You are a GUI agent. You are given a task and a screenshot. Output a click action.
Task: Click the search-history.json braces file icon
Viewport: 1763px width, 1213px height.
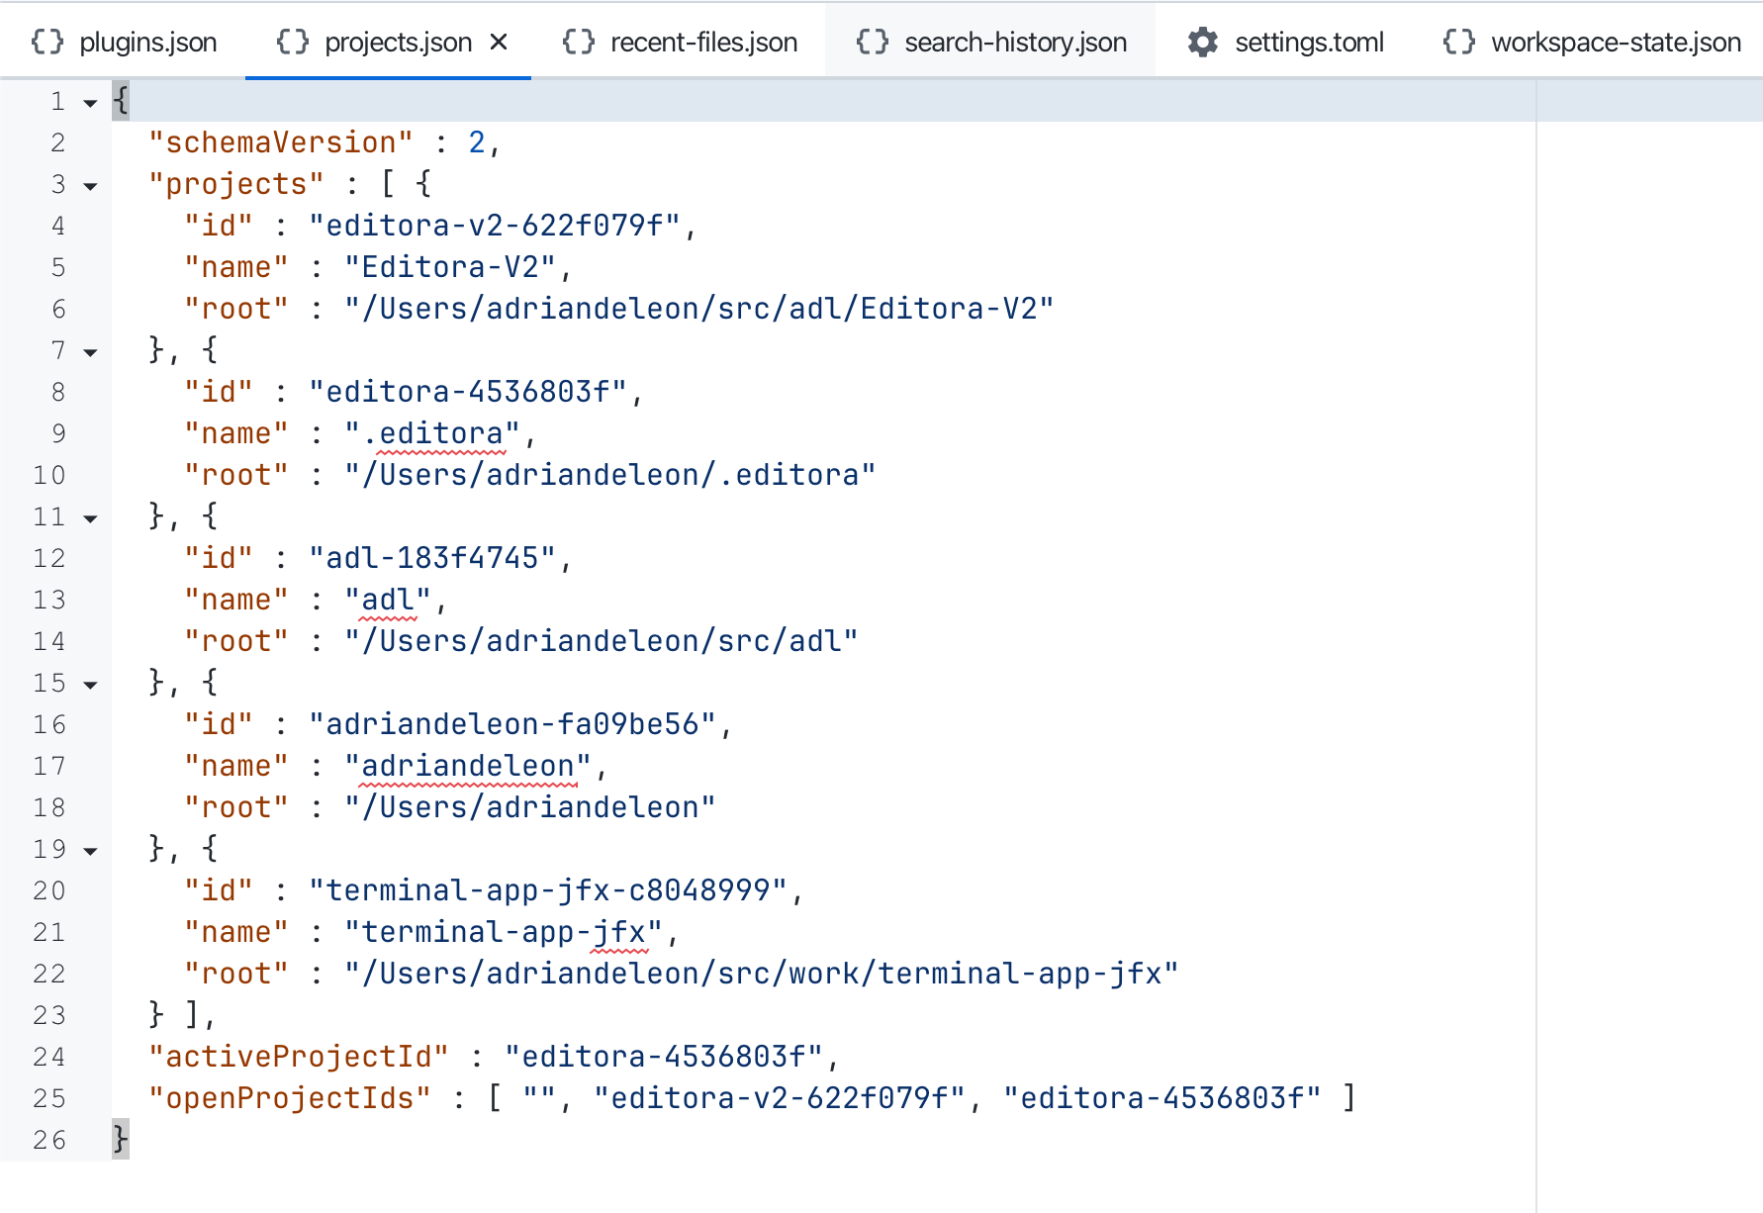[x=873, y=42]
